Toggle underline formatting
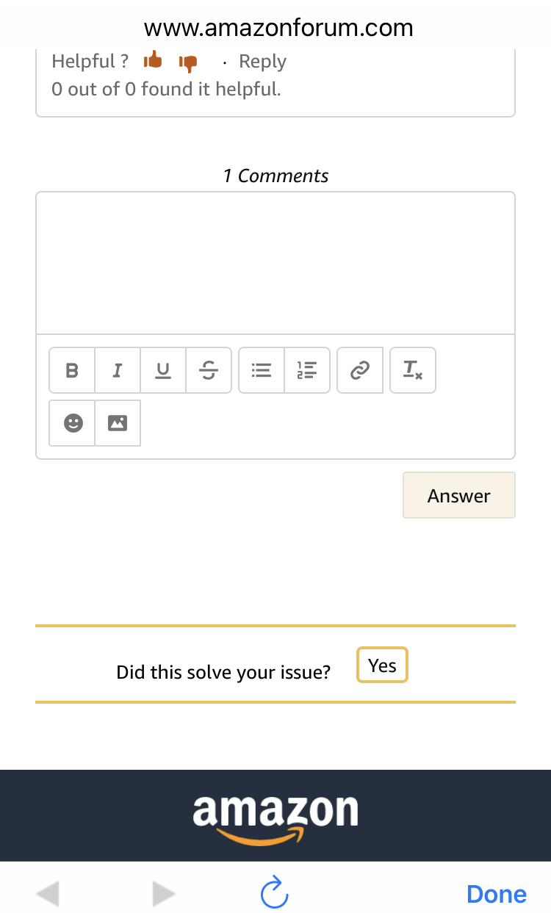Image resolution: width=551 pixels, height=913 pixels. (163, 370)
